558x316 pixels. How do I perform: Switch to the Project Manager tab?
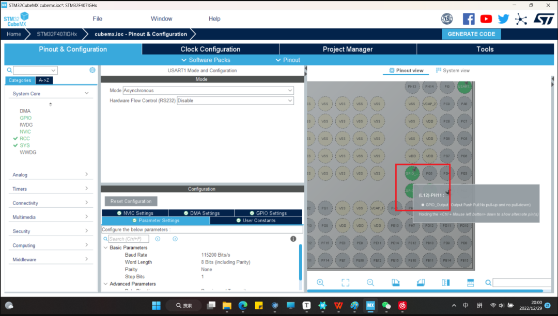click(348, 49)
